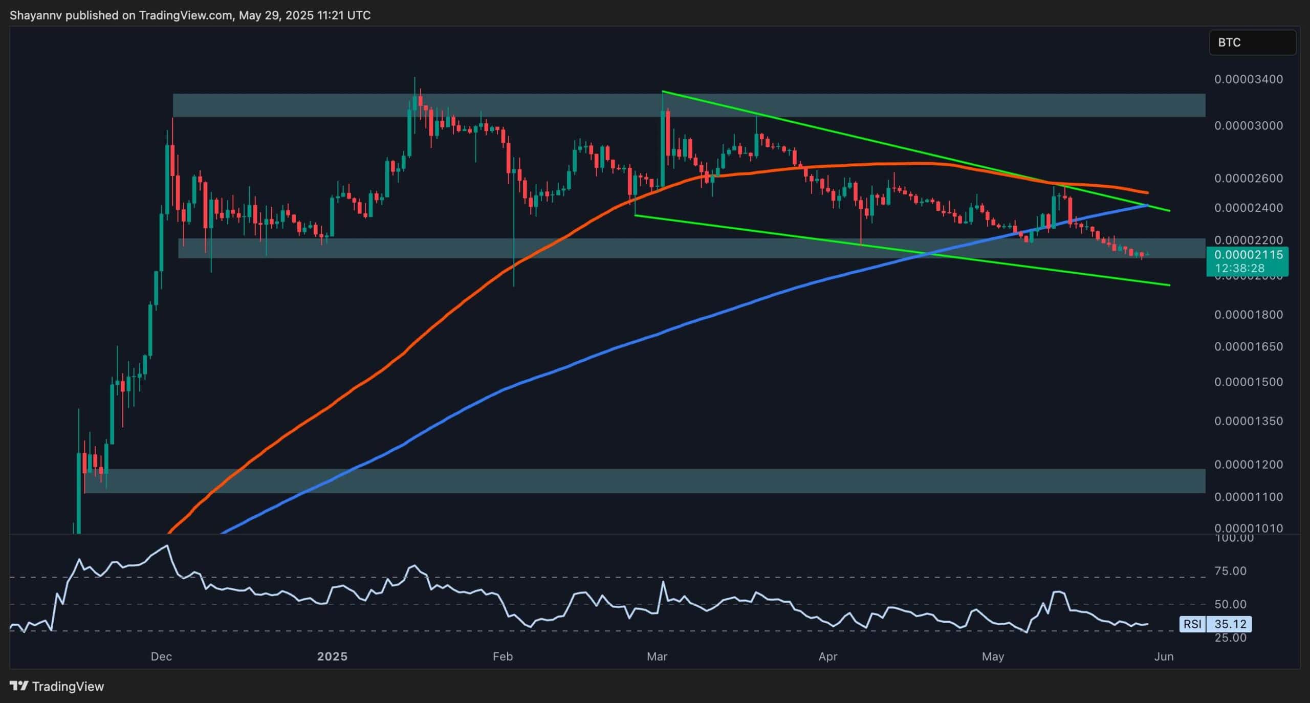Image resolution: width=1310 pixels, height=703 pixels.
Task: Click the 0.00001800 price scale label
Action: pyautogui.click(x=1248, y=314)
